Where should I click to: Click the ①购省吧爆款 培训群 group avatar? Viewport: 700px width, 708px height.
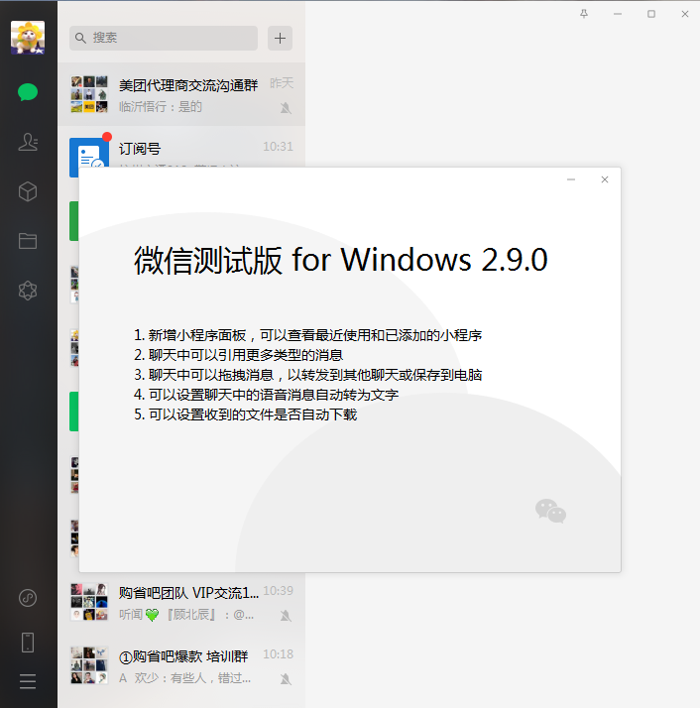[89, 665]
